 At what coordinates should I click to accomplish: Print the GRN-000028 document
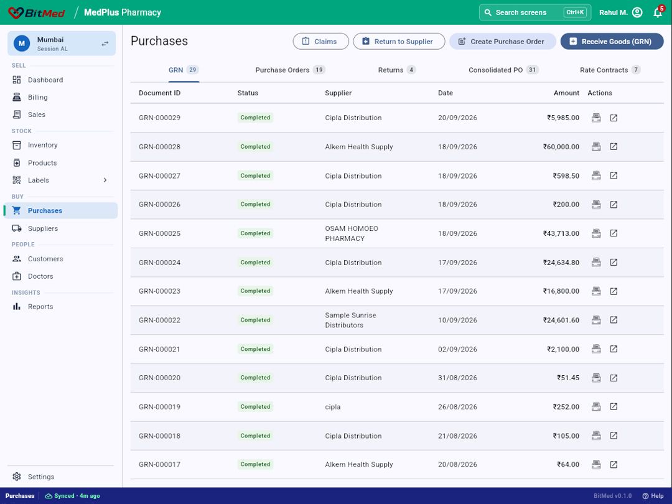pos(596,147)
